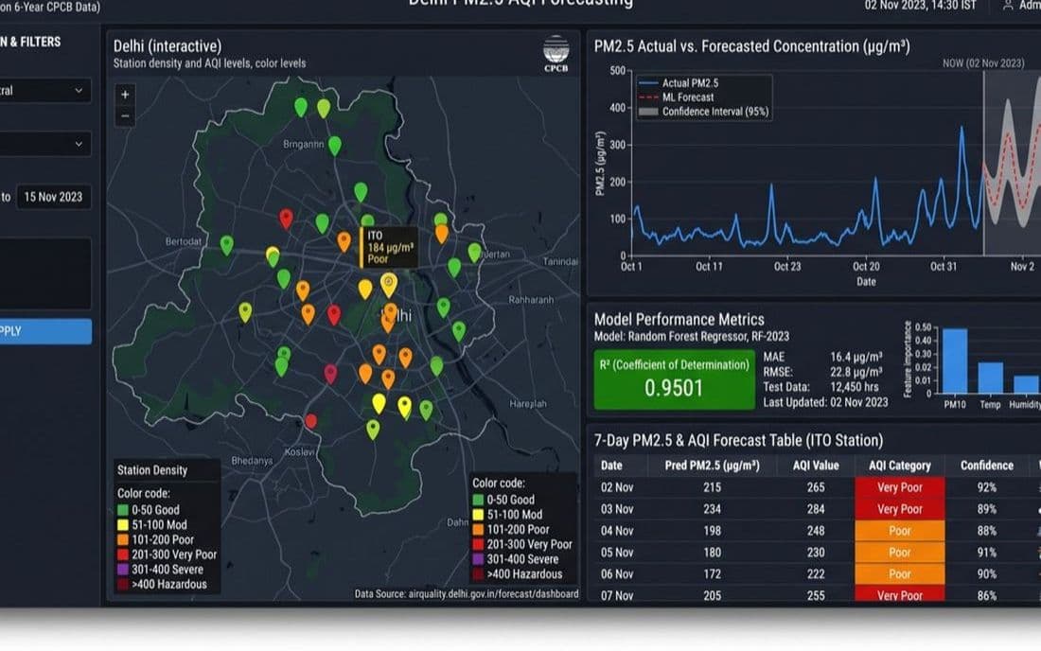The image size is (1041, 651).
Task: Click '301-400 Severe' swatch in right Color code legend
Action: [x=478, y=559]
